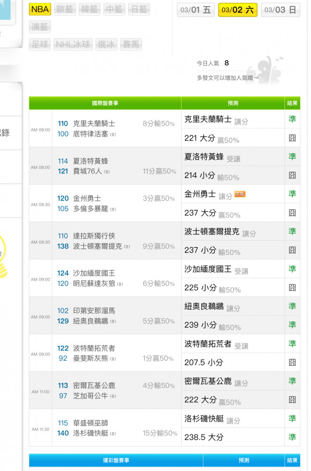Click team 克里夫蘭騎士 in match list
311x471 pixels.
[94, 124]
